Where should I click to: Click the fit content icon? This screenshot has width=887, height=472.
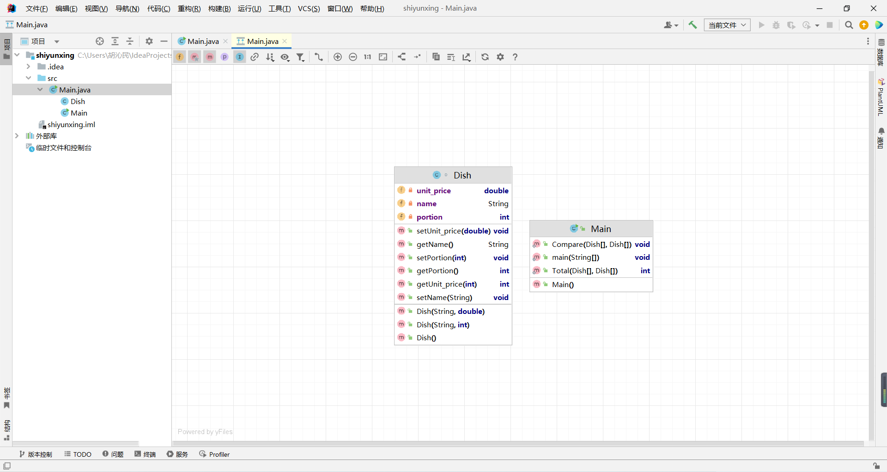[383, 57]
